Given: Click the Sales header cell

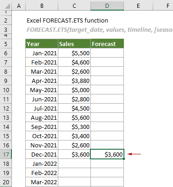Looking at the screenshot, I should [x=74, y=44].
